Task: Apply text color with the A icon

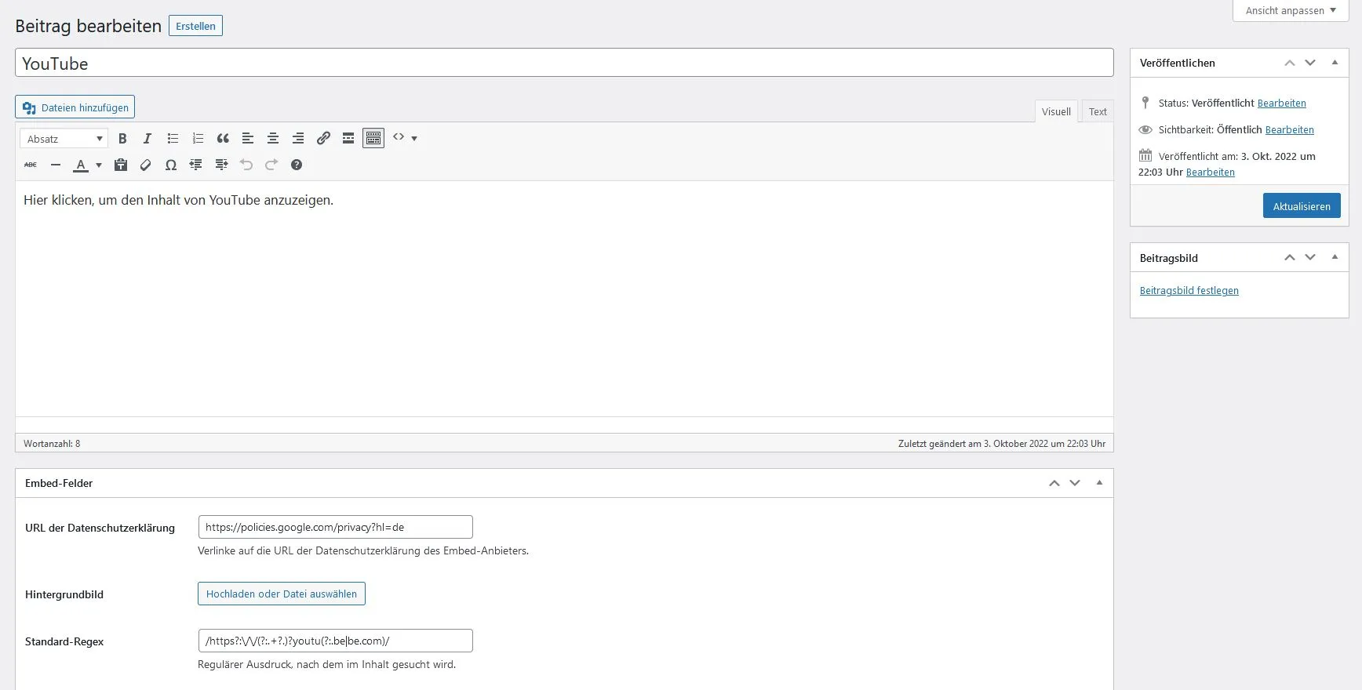Action: click(80, 165)
